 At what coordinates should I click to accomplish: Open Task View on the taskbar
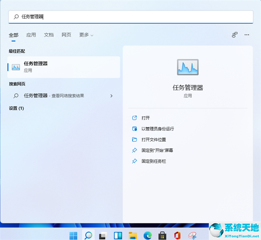pos(103,236)
